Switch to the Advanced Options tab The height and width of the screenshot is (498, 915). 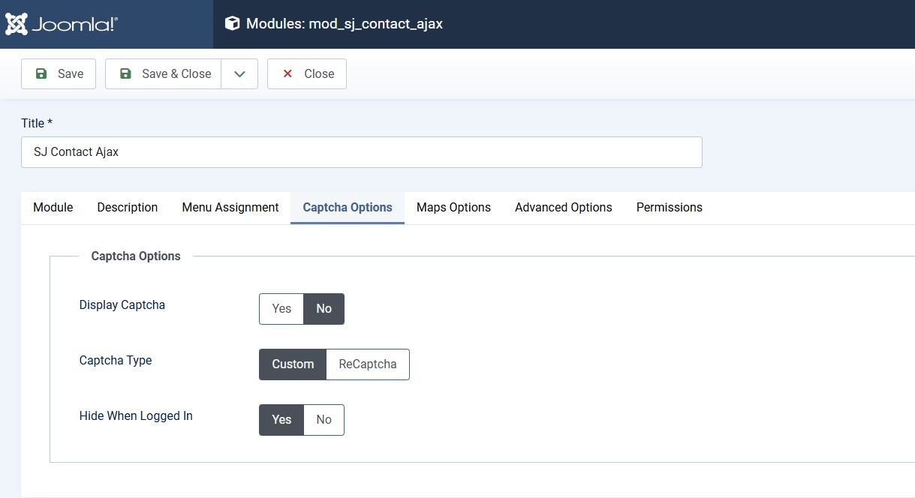(x=563, y=208)
